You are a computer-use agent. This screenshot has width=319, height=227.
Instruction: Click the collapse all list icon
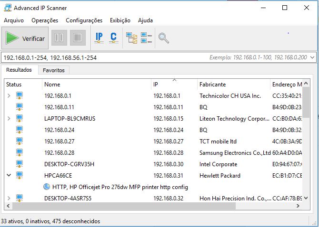click(146, 38)
